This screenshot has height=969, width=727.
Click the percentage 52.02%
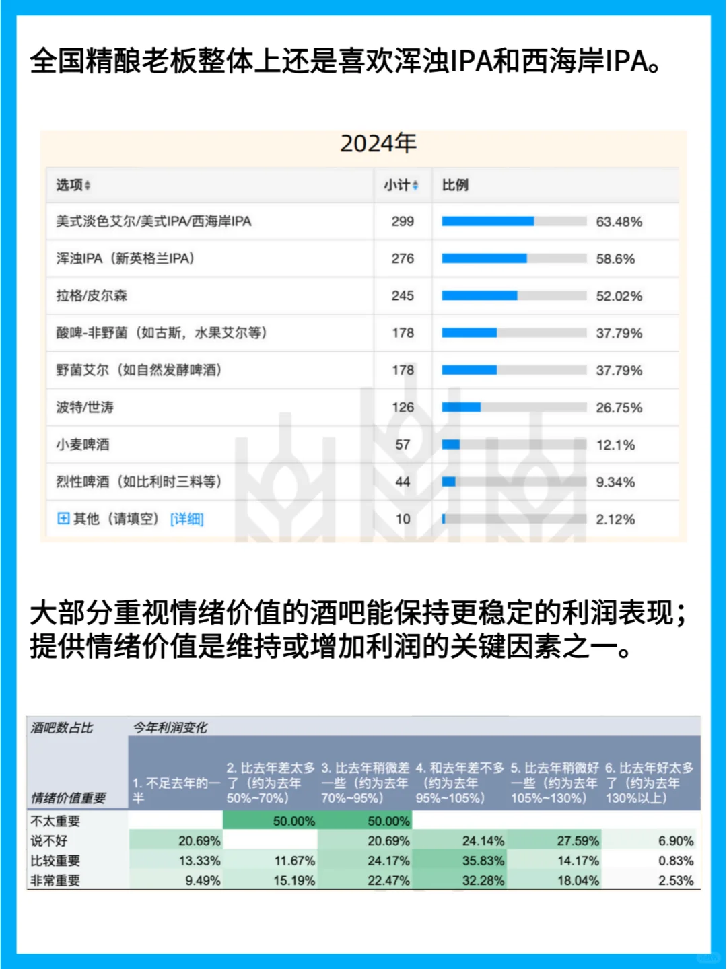point(619,296)
